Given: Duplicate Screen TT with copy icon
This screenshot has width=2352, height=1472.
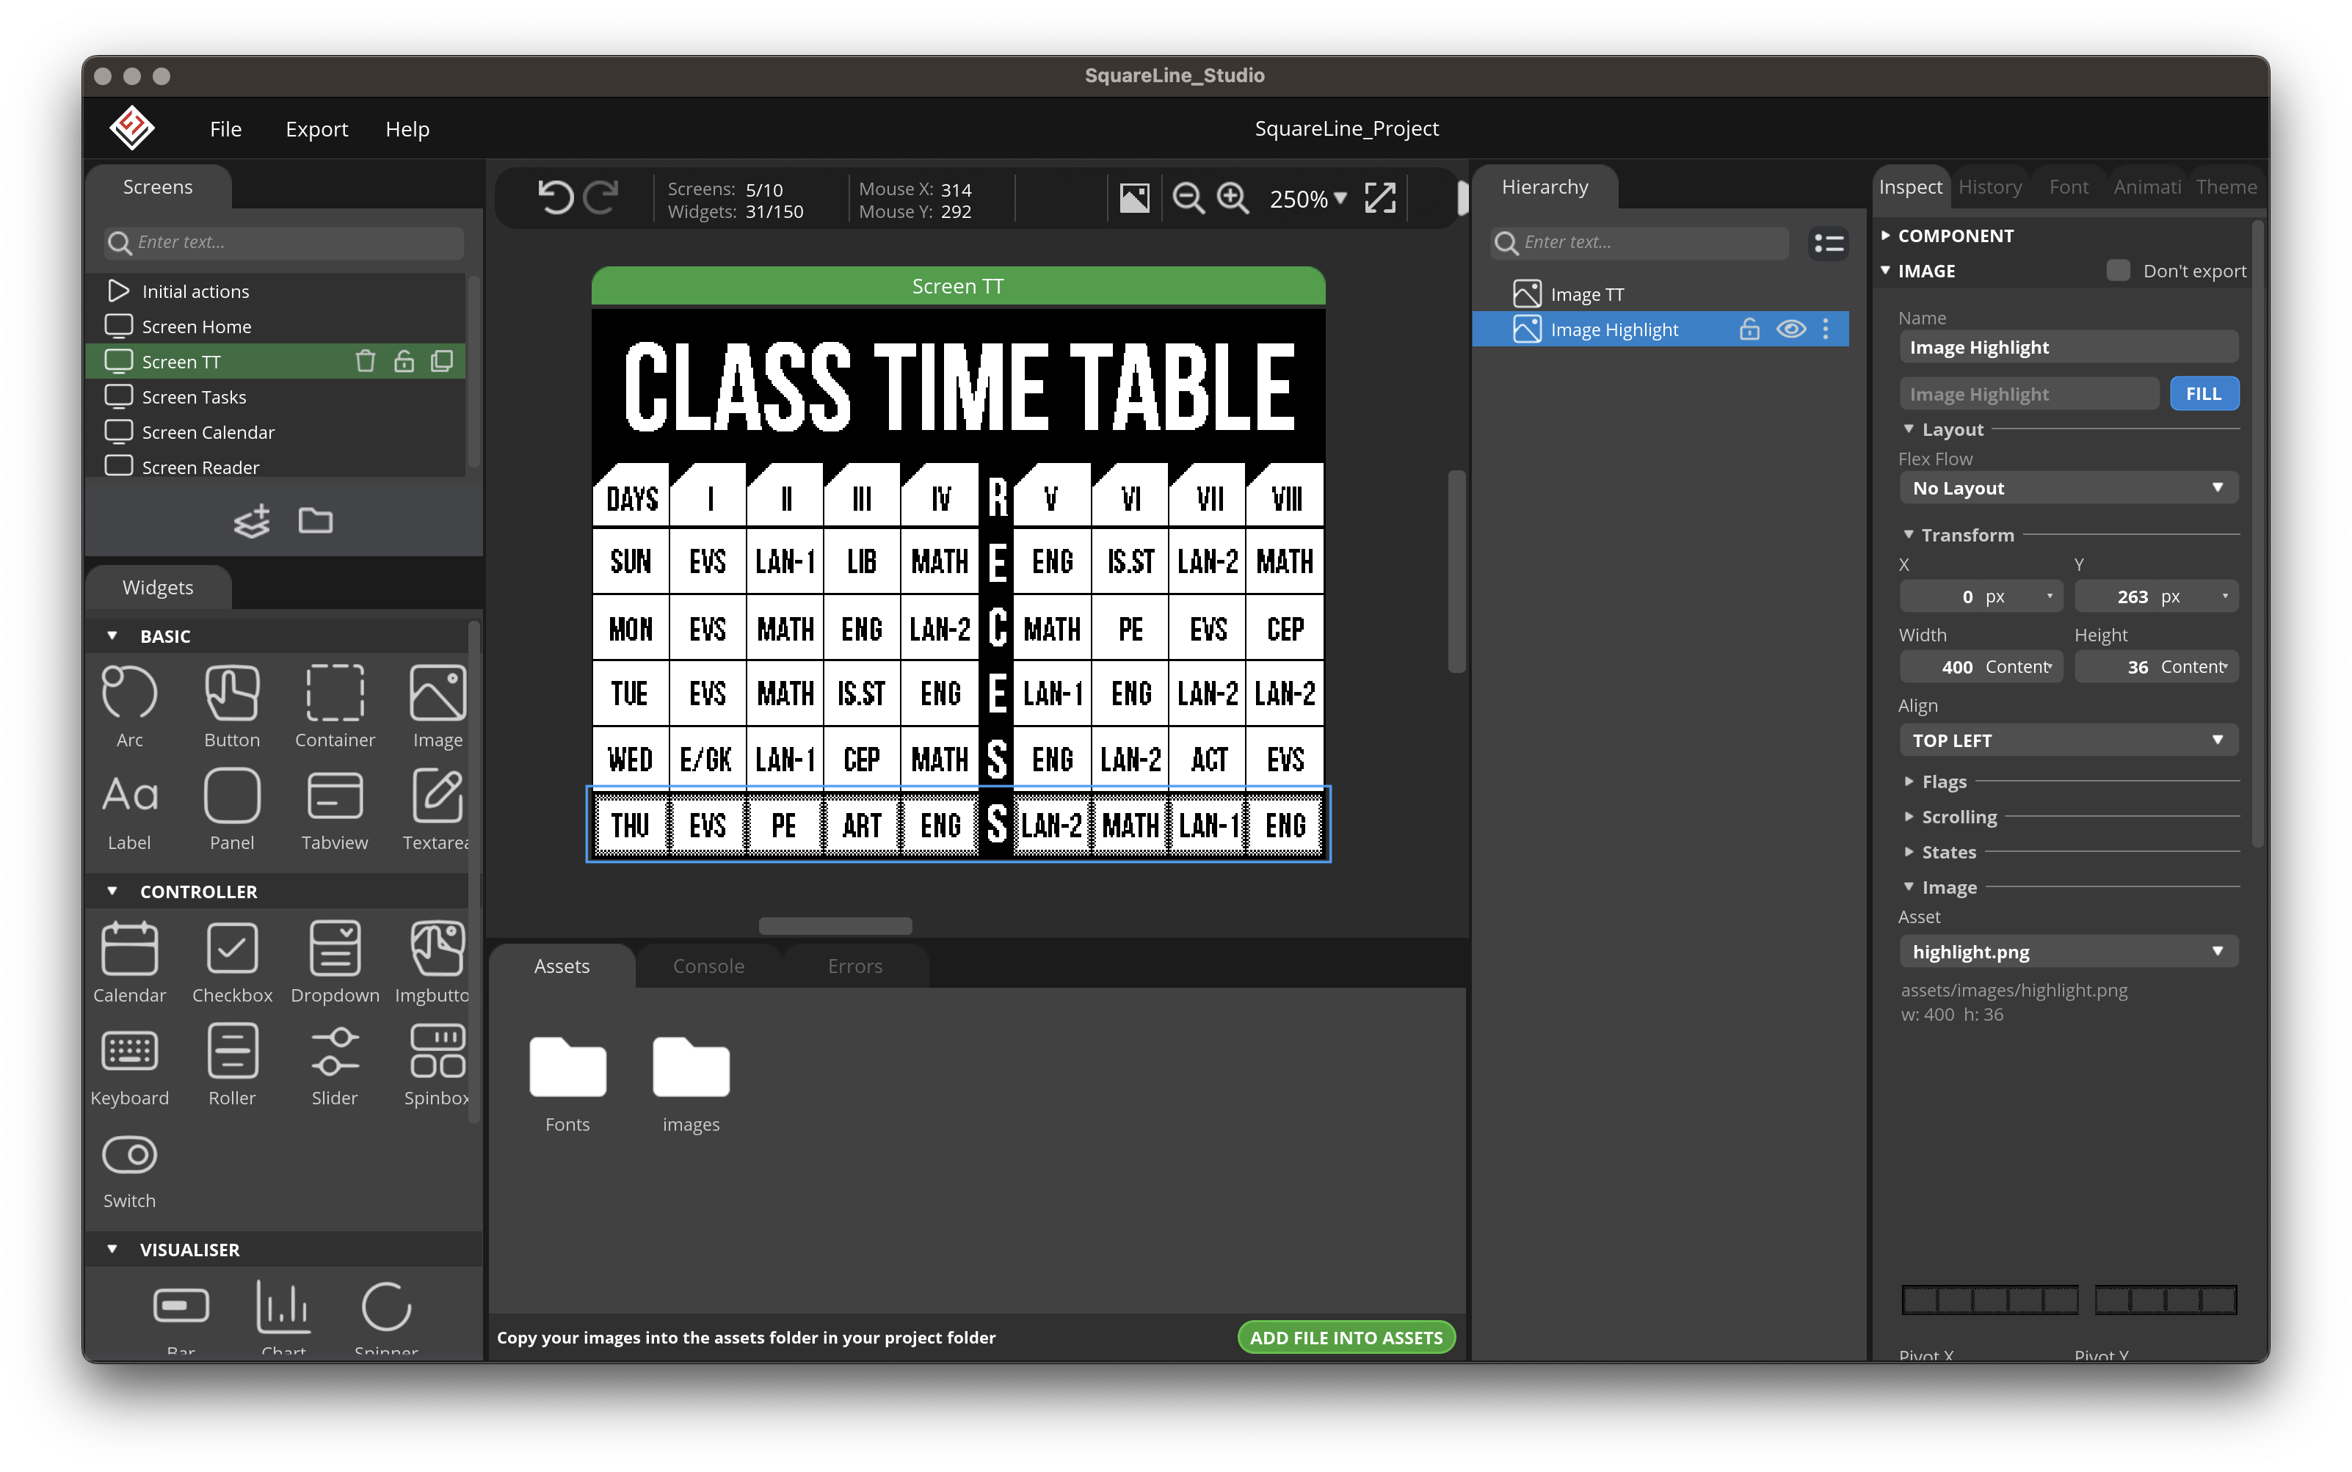Looking at the screenshot, I should tap(442, 361).
